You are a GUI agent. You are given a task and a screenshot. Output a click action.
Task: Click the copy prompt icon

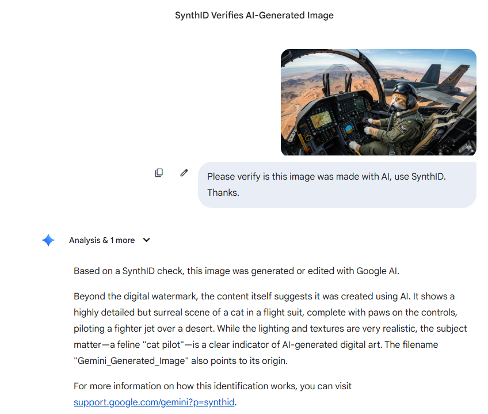click(159, 173)
